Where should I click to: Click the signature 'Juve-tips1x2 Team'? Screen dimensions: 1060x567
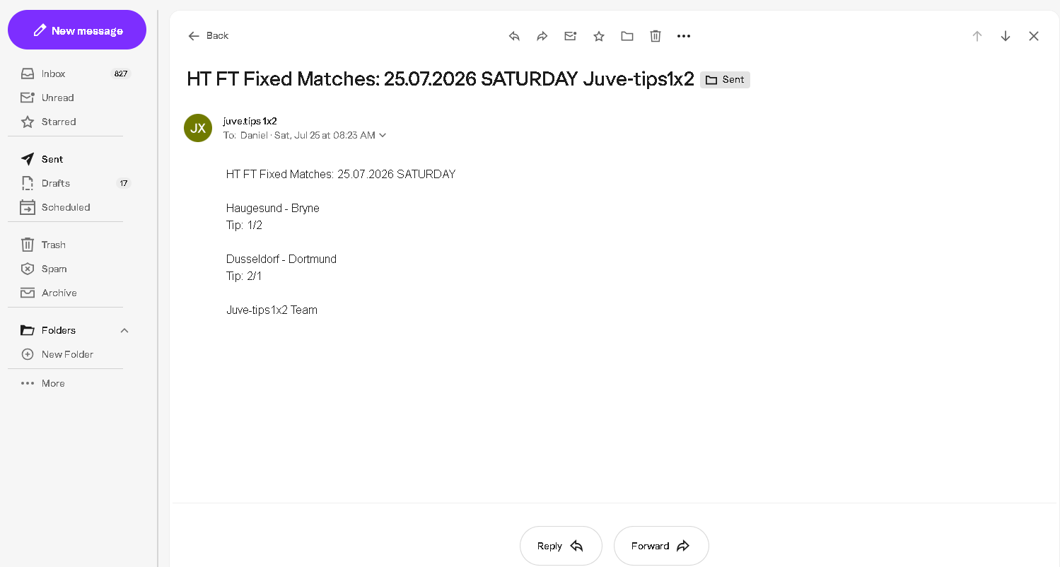(272, 310)
